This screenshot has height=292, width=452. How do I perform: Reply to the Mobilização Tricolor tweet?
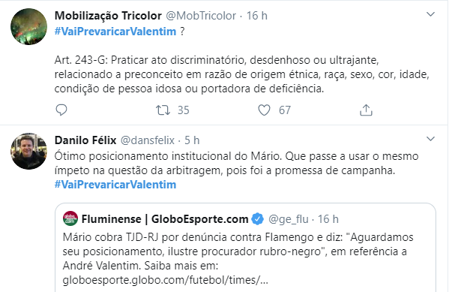(61, 110)
